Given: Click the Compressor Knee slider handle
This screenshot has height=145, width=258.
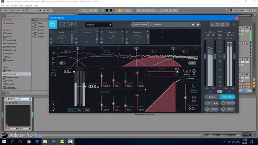Looking at the screenshot, I should click(x=137, y=96).
